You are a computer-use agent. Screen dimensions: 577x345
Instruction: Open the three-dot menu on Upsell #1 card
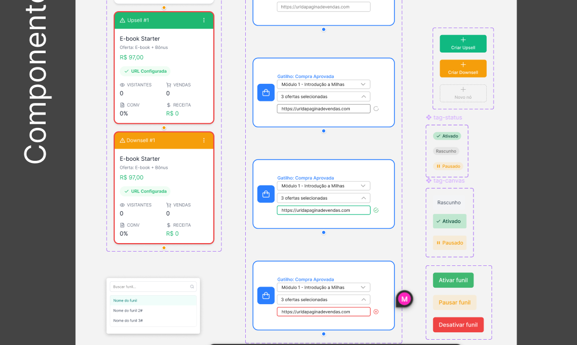click(204, 20)
